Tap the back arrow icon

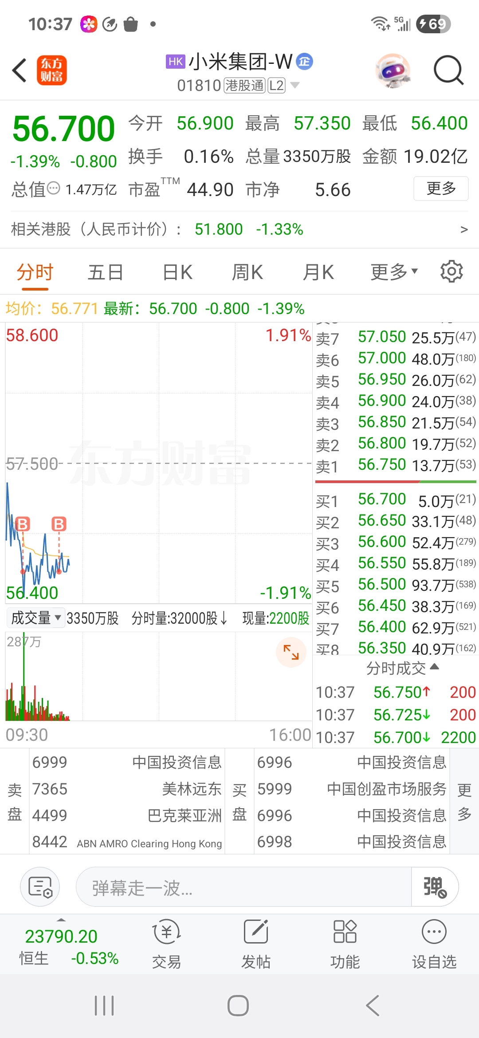pos(20,70)
